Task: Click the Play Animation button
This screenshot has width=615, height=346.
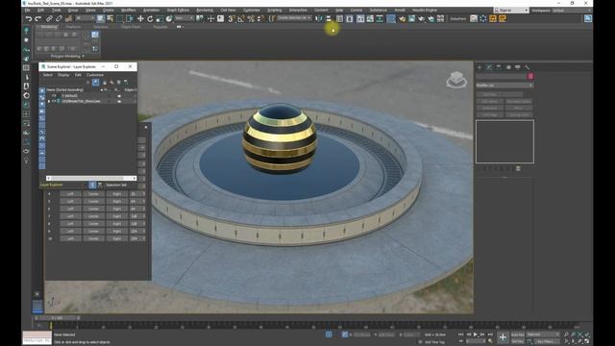Action: (x=476, y=334)
